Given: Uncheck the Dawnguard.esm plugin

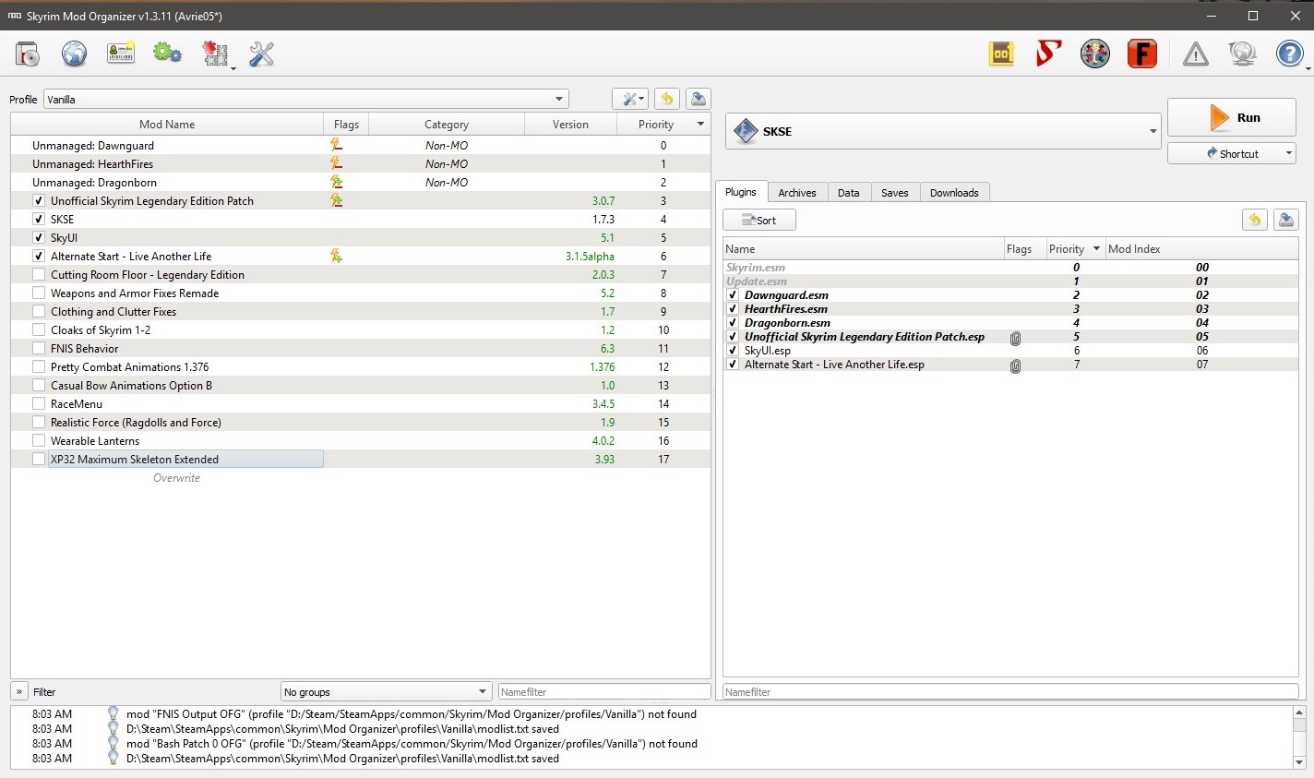Looking at the screenshot, I should pos(733,295).
